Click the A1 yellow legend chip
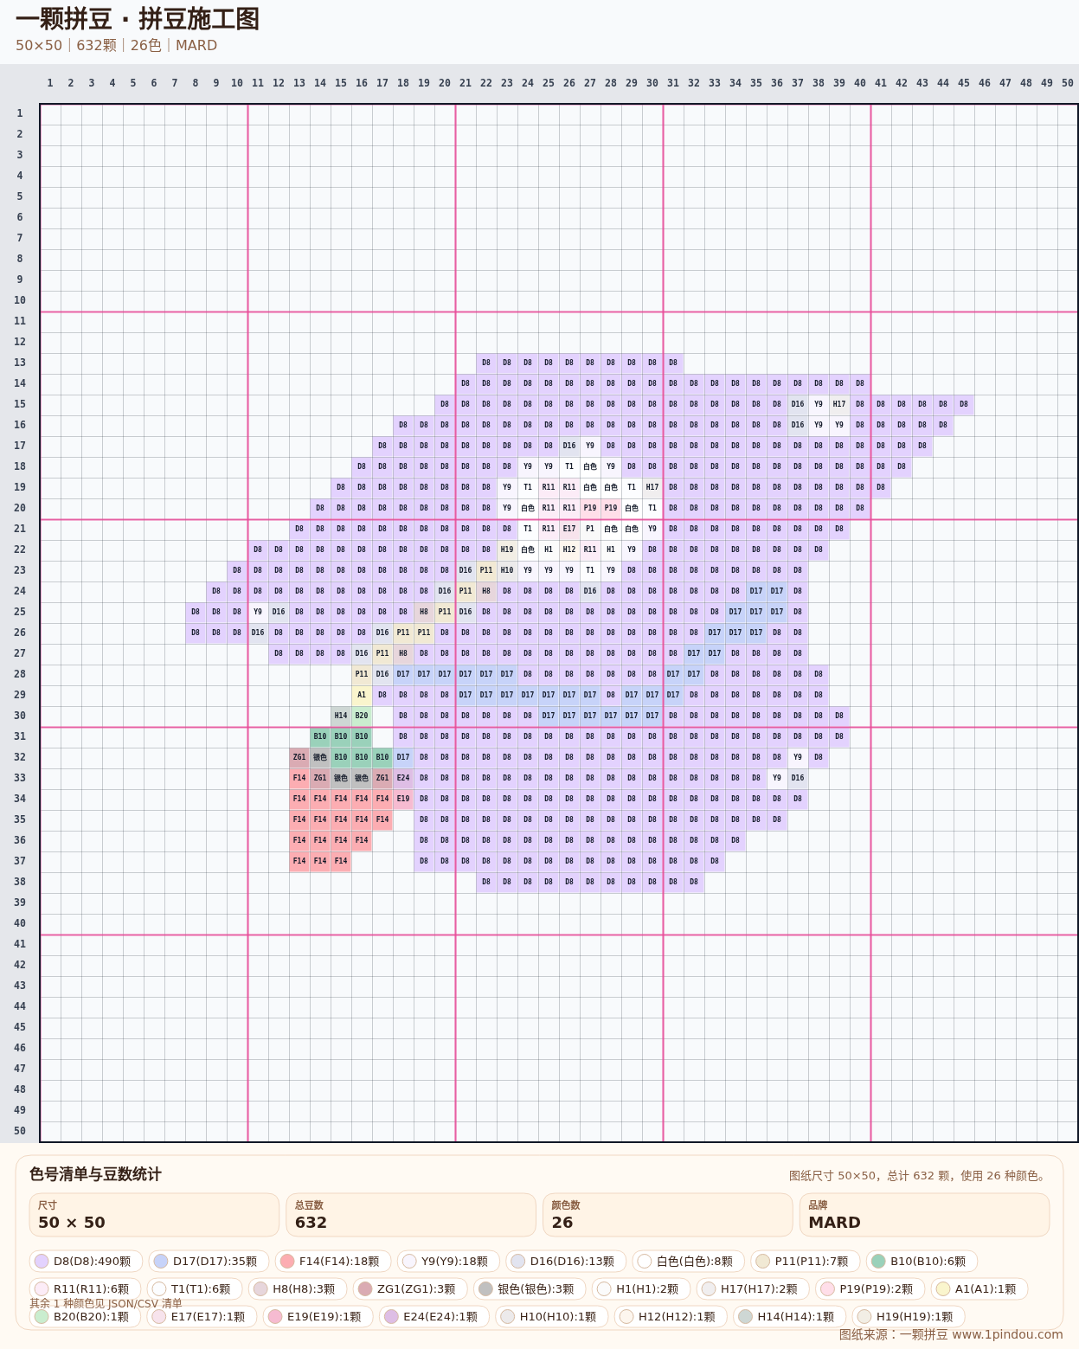Viewport: 1079px width, 1349px height. [979, 1289]
